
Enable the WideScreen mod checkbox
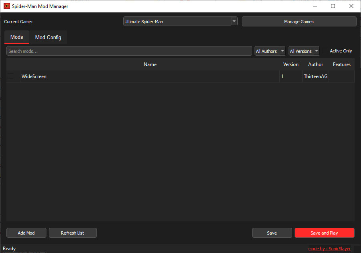point(10,76)
